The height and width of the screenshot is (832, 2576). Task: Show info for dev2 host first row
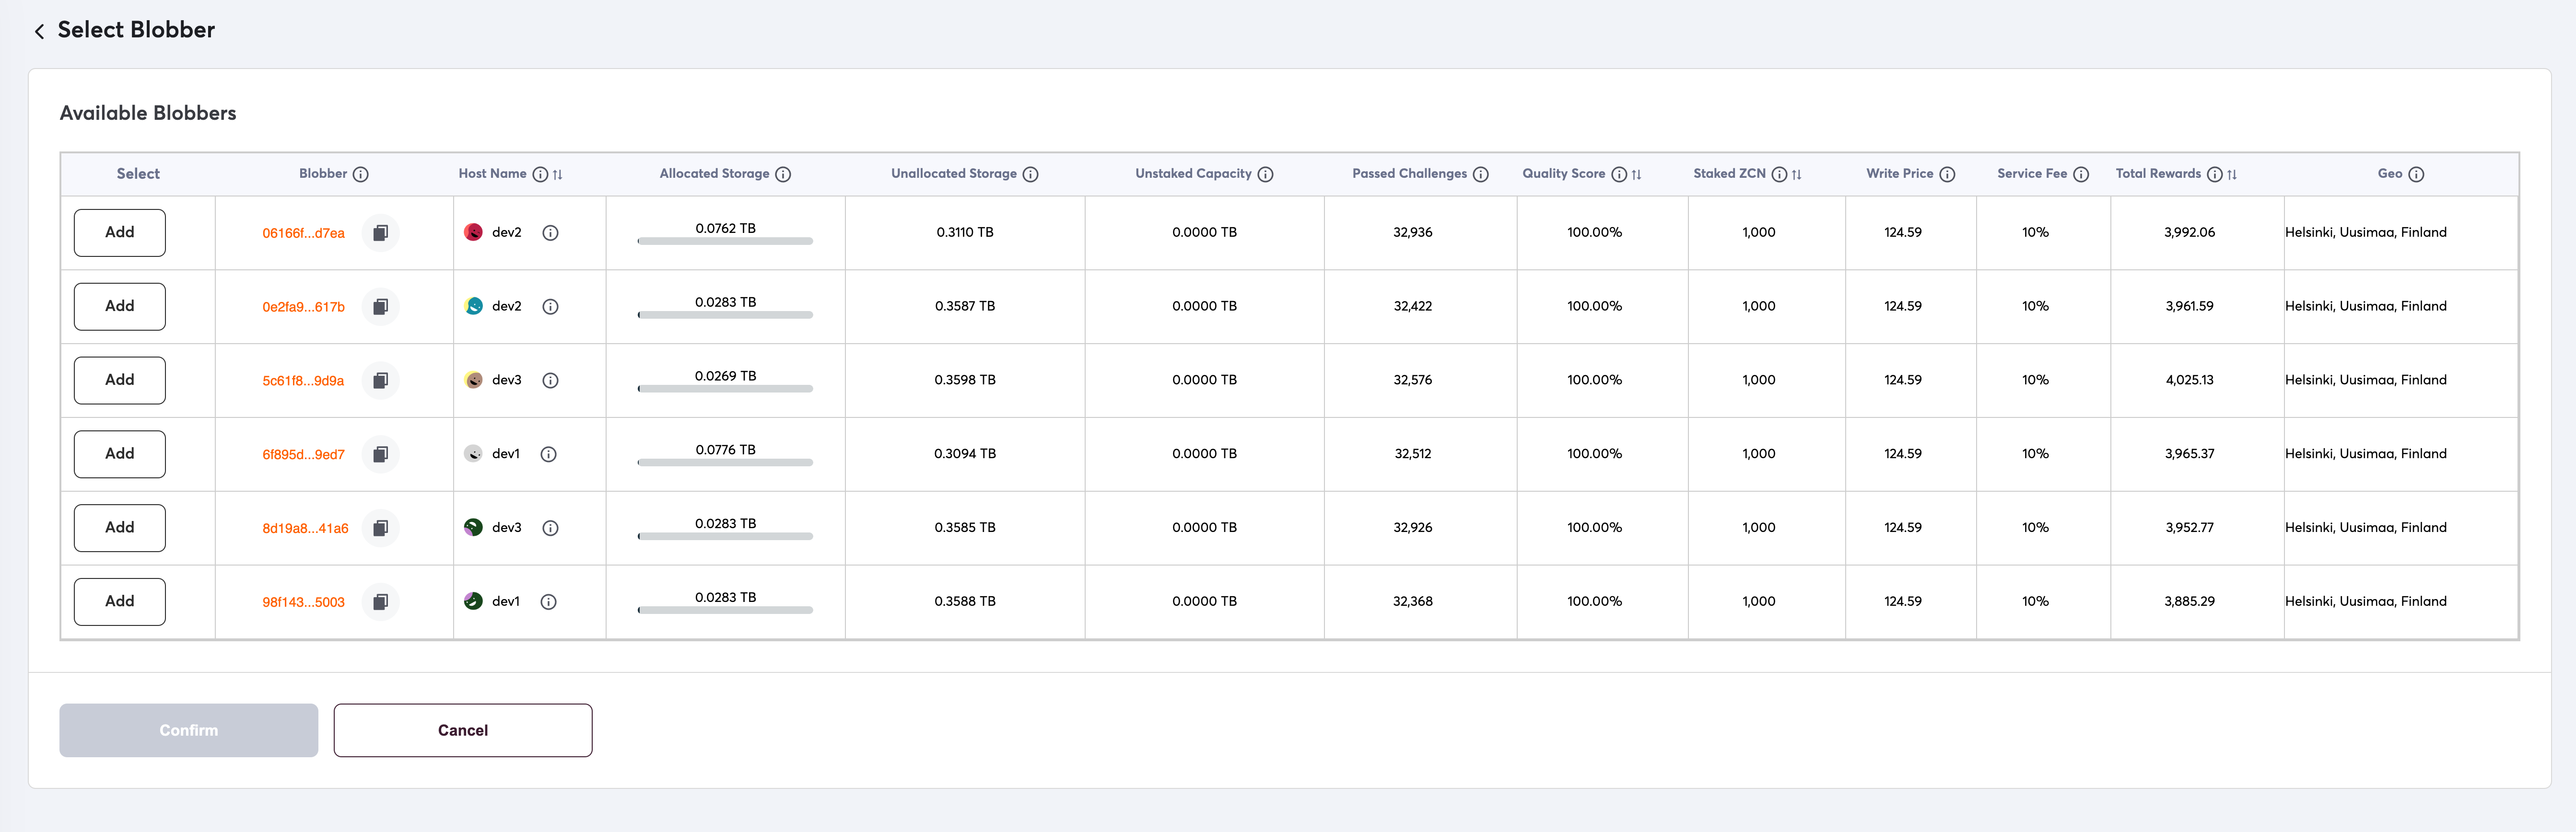click(x=550, y=233)
